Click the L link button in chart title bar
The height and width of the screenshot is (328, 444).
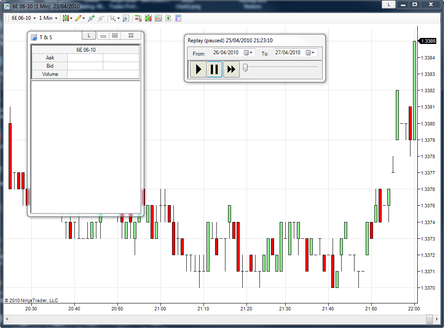(389, 4)
